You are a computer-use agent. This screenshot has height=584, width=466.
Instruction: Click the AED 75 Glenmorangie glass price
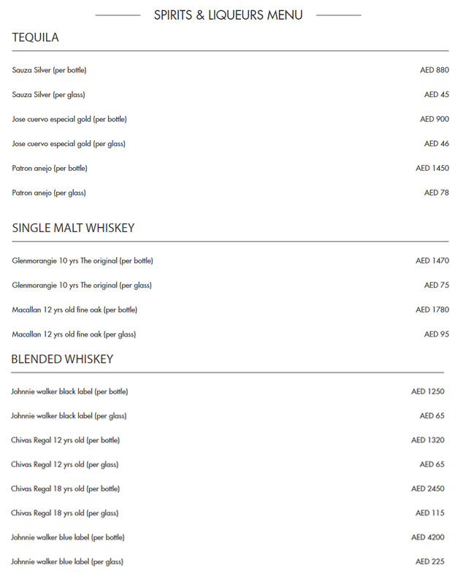437,285
